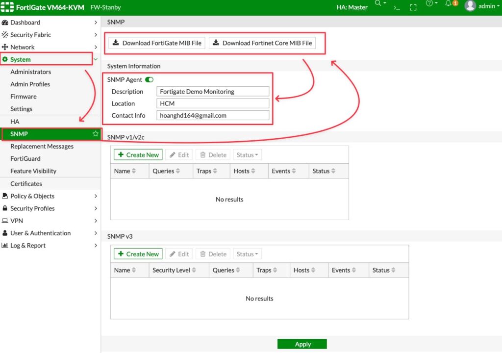Click the admin user avatar
This screenshot has width=502, height=353.
pyautogui.click(x=470, y=6)
